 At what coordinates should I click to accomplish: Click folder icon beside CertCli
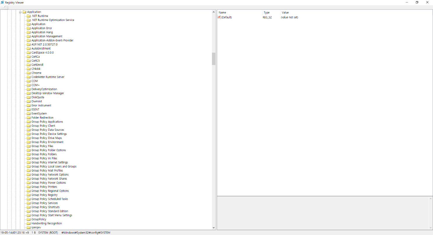click(28, 61)
